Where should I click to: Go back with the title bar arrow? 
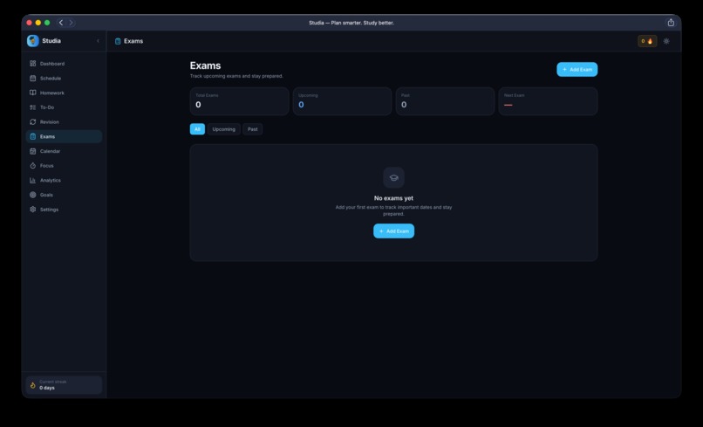click(61, 23)
